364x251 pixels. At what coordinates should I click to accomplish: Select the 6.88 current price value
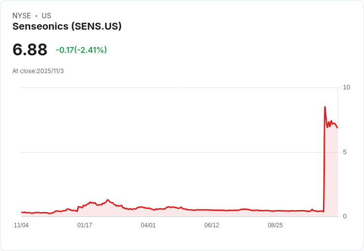click(30, 49)
